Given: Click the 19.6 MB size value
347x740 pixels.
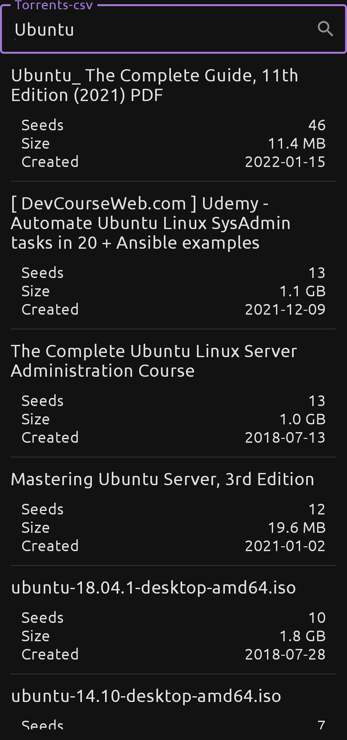Looking at the screenshot, I should pyautogui.click(x=297, y=528).
